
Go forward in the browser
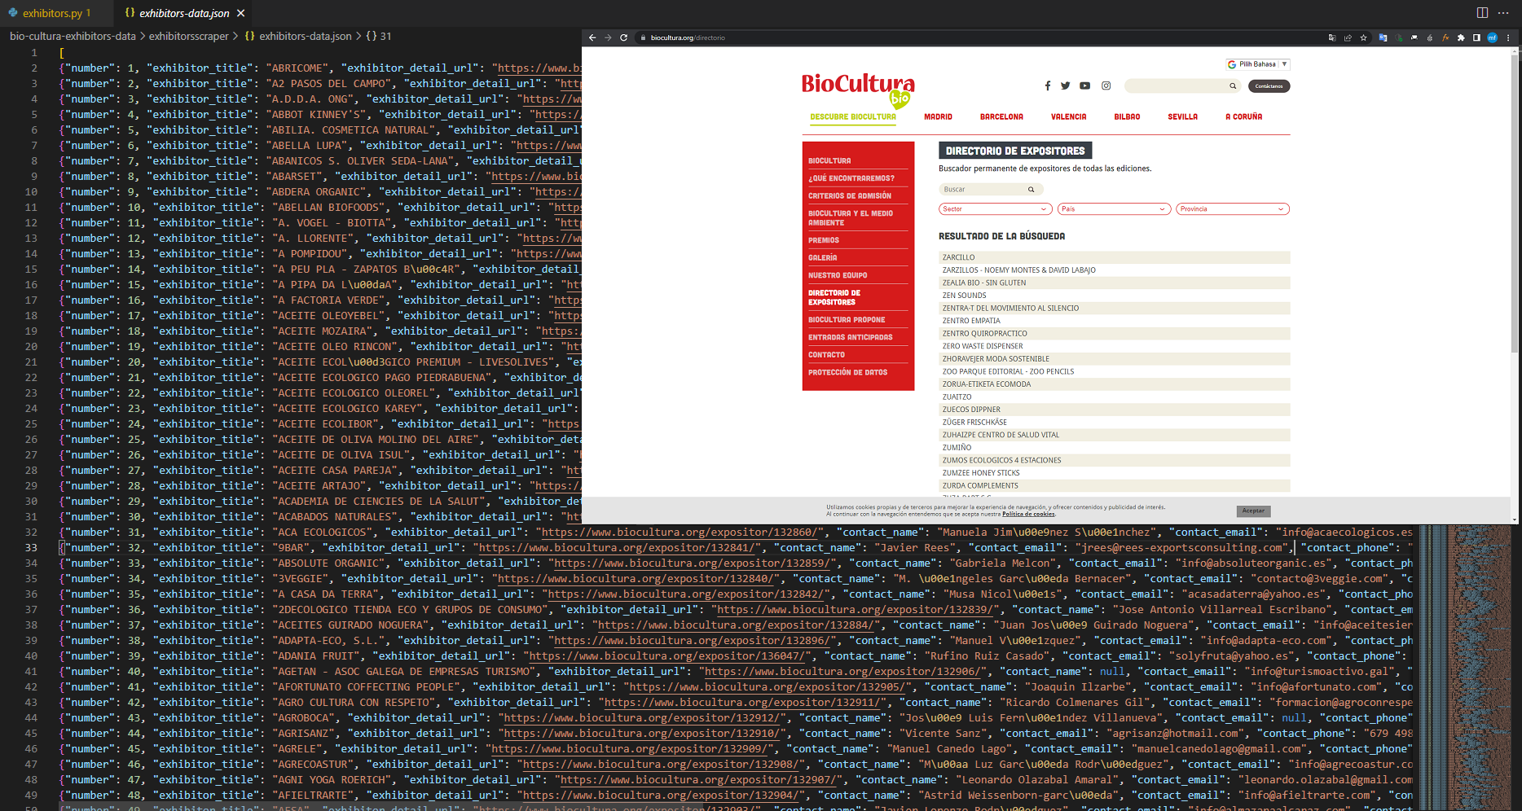(608, 37)
